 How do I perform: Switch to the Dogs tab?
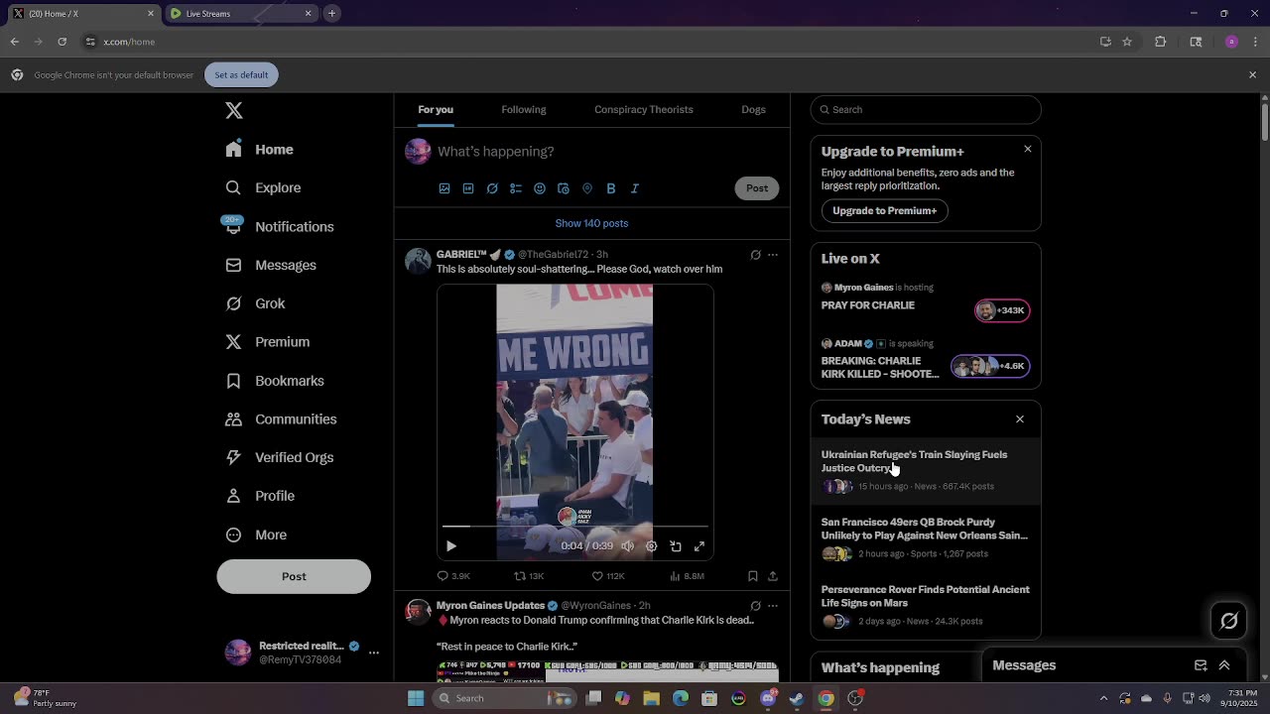pos(753,109)
